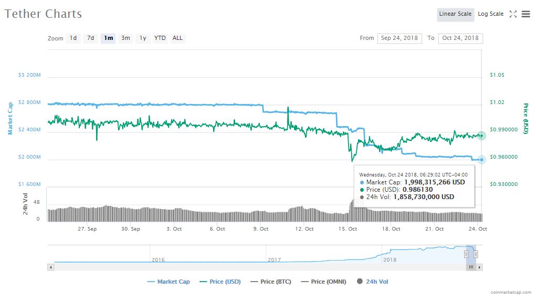536x301 pixels.
Task: Select the 1m zoom range
Action: pos(108,38)
